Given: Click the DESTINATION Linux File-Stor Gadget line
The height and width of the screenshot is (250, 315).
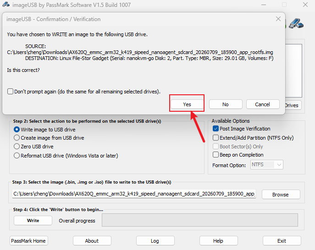Looking at the screenshot, I should pos(149,58).
